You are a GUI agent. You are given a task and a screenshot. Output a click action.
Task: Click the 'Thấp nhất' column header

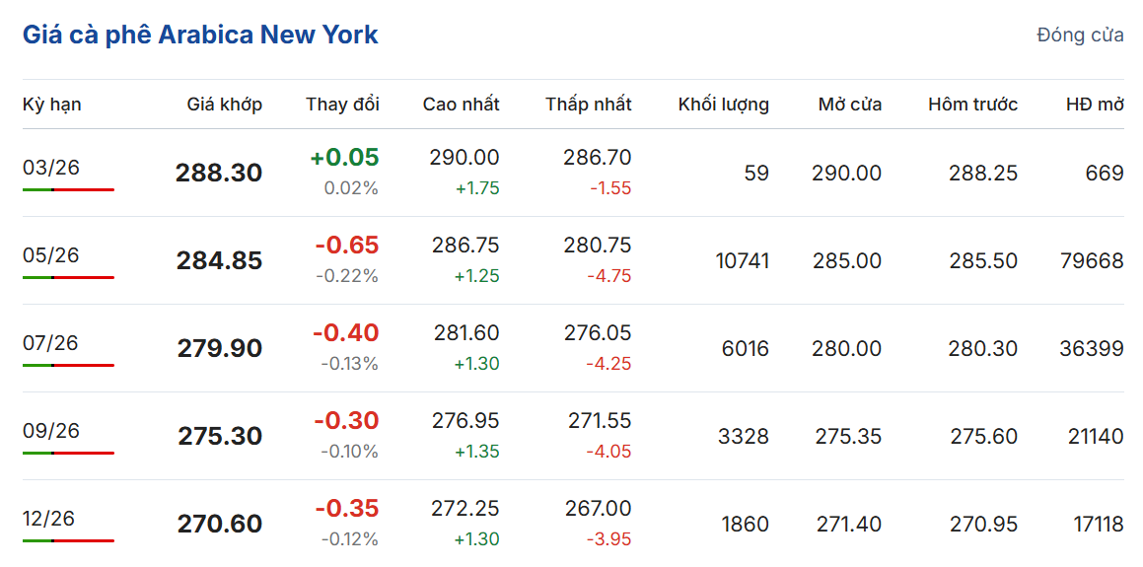coord(588,105)
